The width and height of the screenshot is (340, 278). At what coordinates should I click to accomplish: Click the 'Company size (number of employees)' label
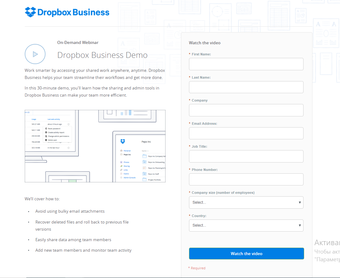point(223,193)
